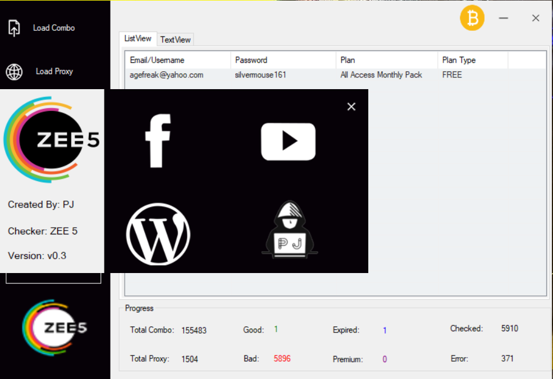The image size is (553, 379).
Task: Click the small ZEE5 logo in sidebar
Action: point(54,327)
